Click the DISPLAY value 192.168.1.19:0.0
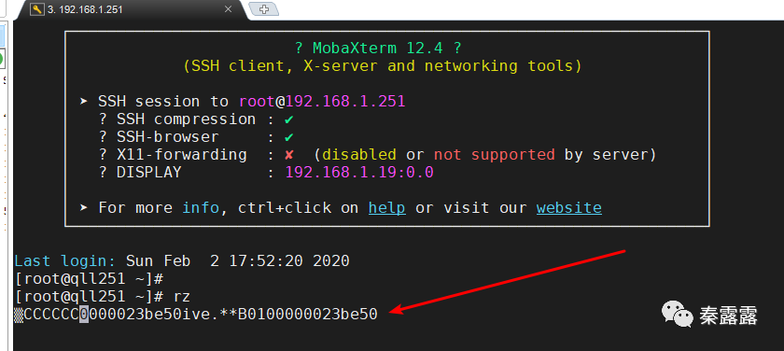The height and width of the screenshot is (351, 784). 359,173
